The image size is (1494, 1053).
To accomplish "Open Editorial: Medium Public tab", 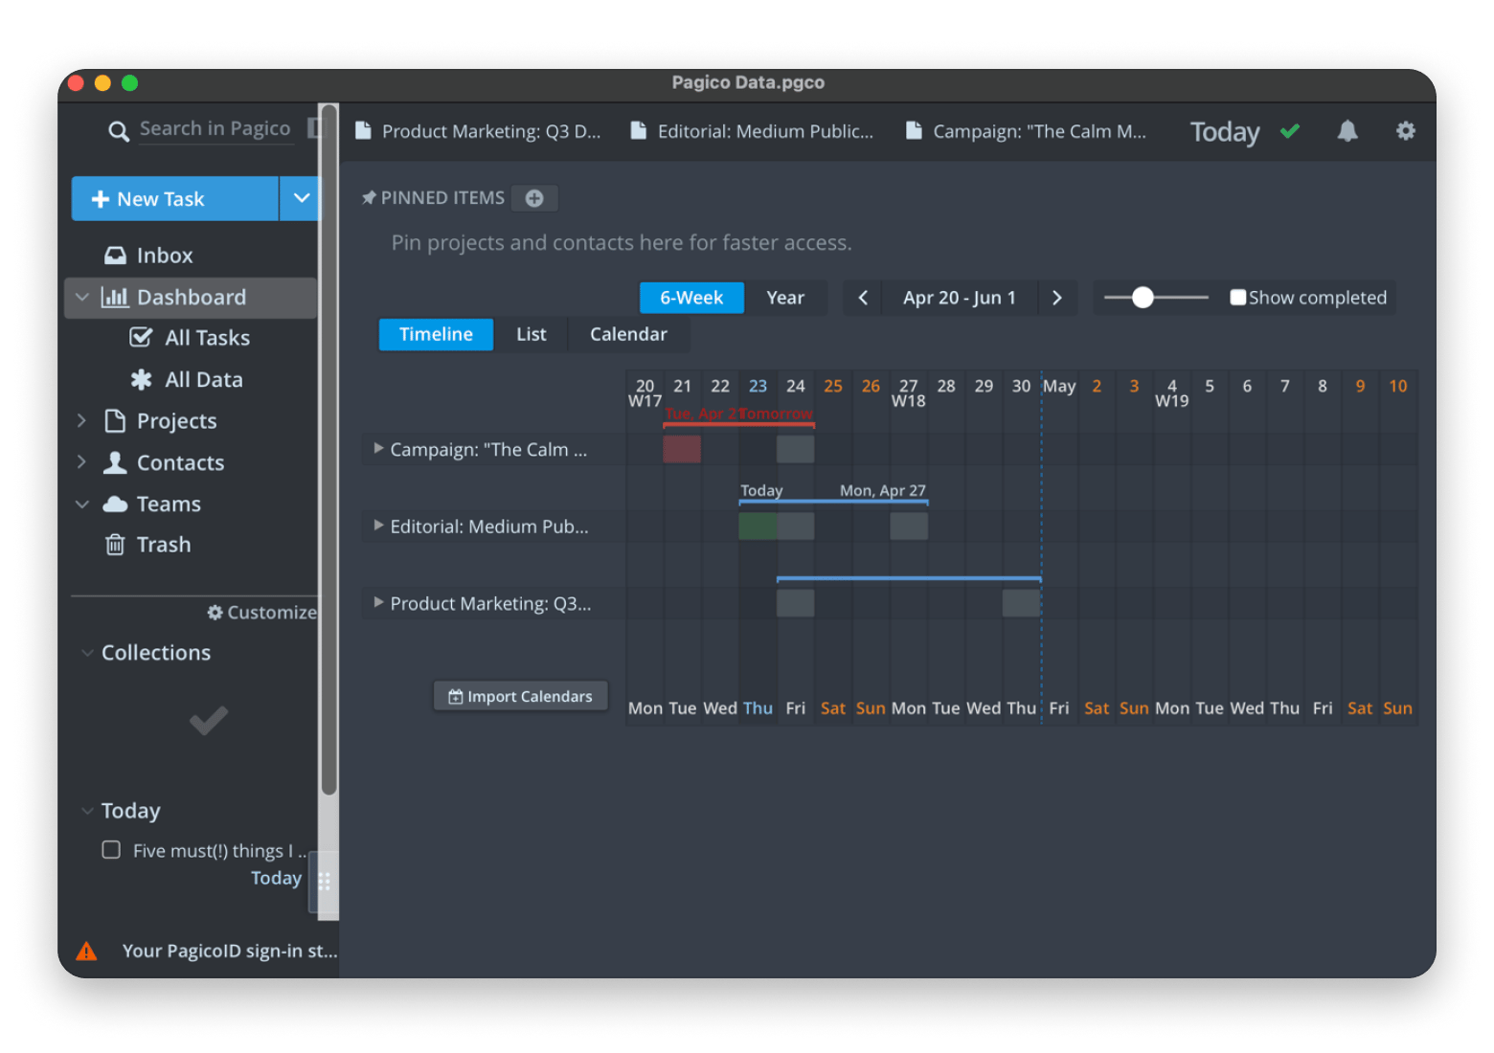I will 752,131.
